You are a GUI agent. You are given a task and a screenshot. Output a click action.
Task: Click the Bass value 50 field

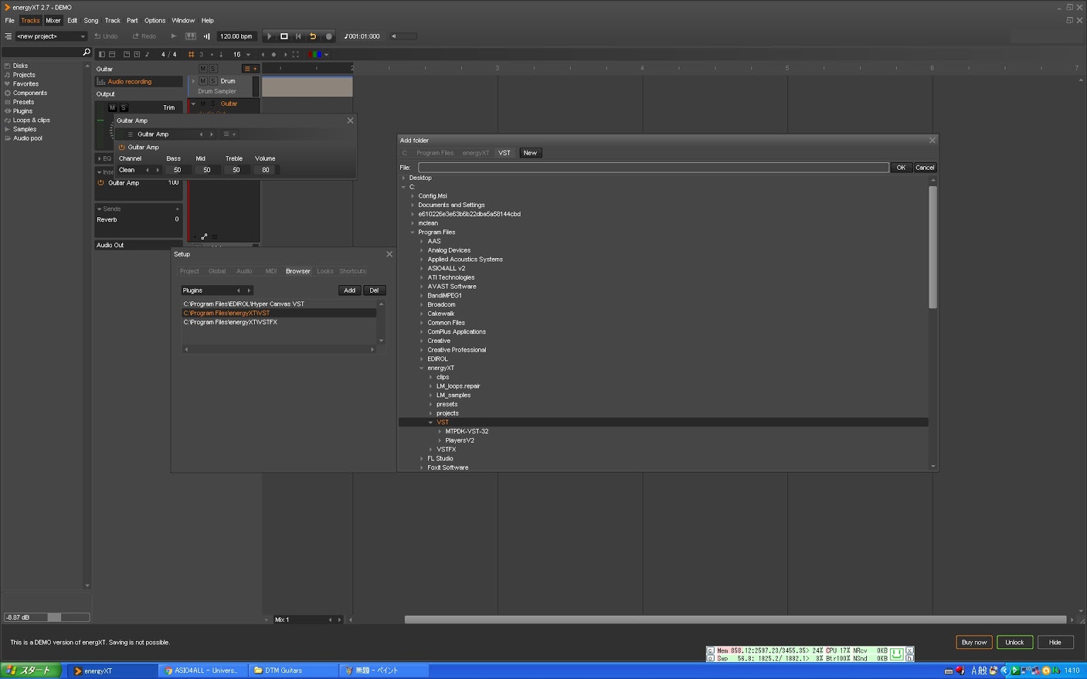(177, 170)
